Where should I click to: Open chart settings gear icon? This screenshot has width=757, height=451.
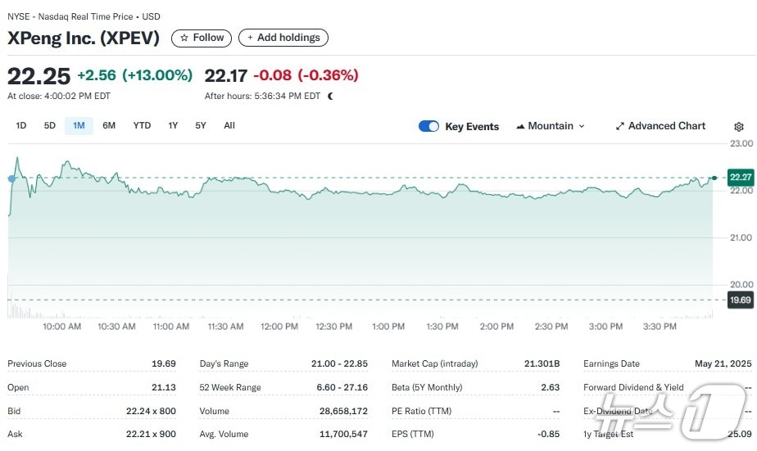click(738, 127)
